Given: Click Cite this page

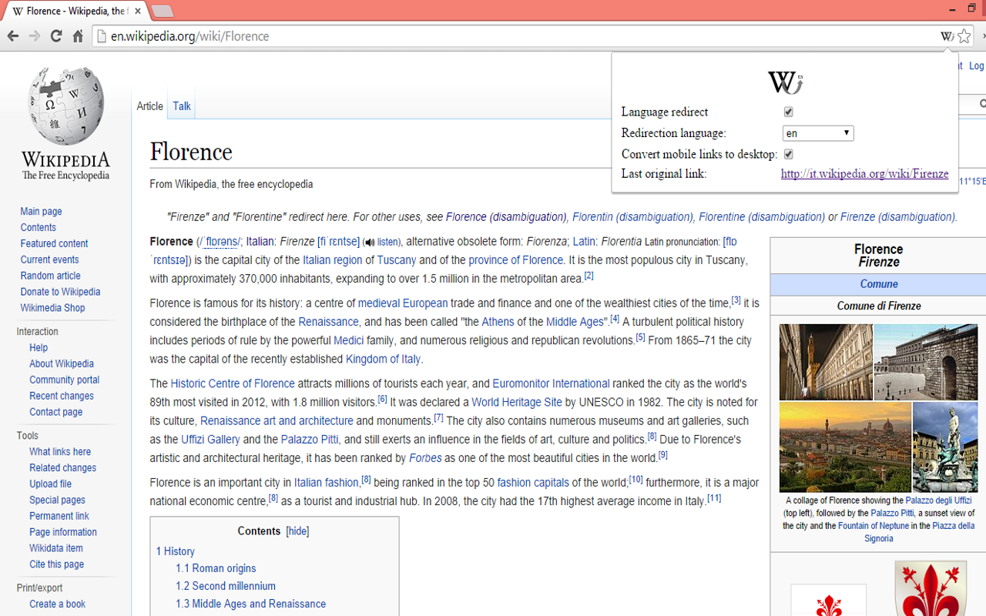Looking at the screenshot, I should pyautogui.click(x=56, y=564).
